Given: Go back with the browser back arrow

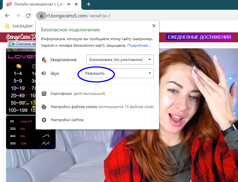Looking at the screenshot, I should (7, 16).
